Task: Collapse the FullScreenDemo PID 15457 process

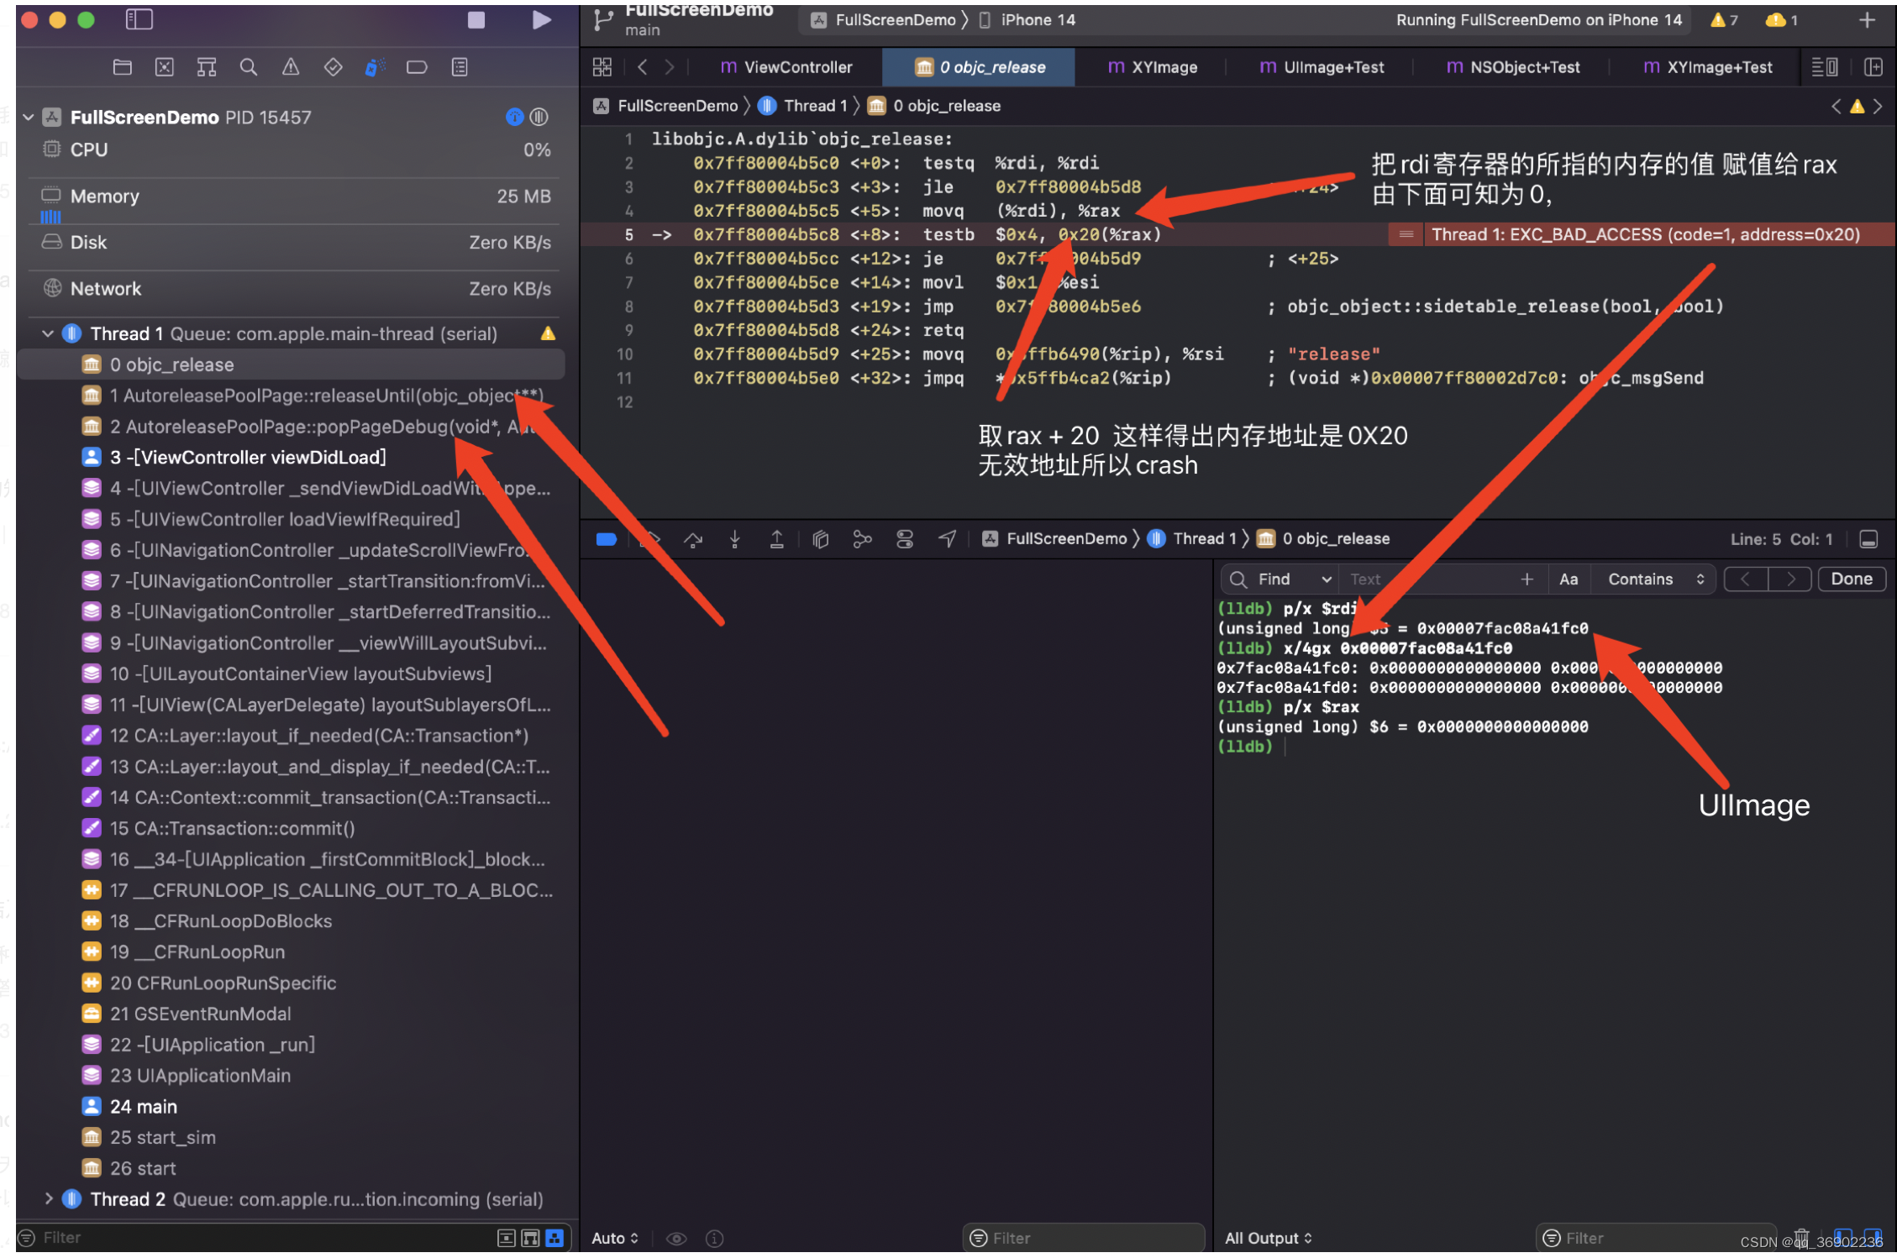Action: pyautogui.click(x=29, y=118)
